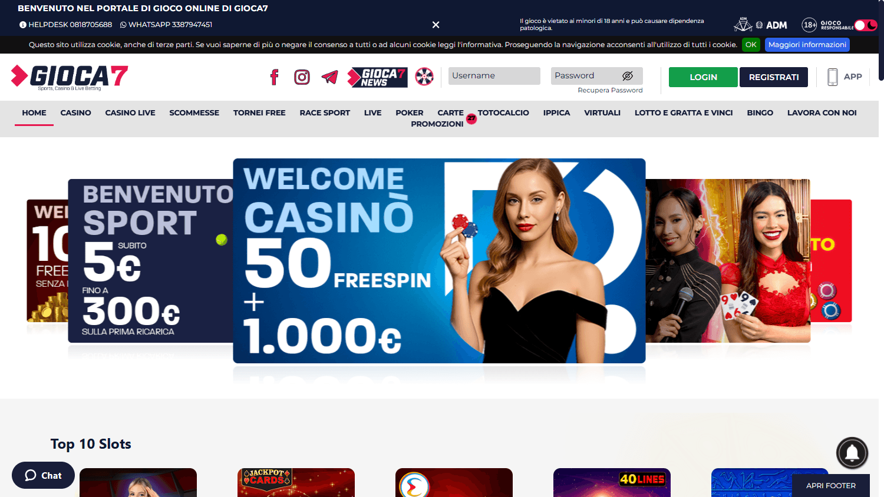The height and width of the screenshot is (497, 884).
Task: Click Recupera Password link
Action: click(610, 90)
